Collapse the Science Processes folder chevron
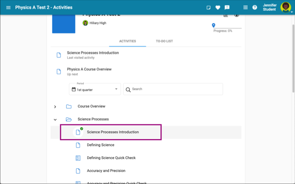 [x=55, y=119]
